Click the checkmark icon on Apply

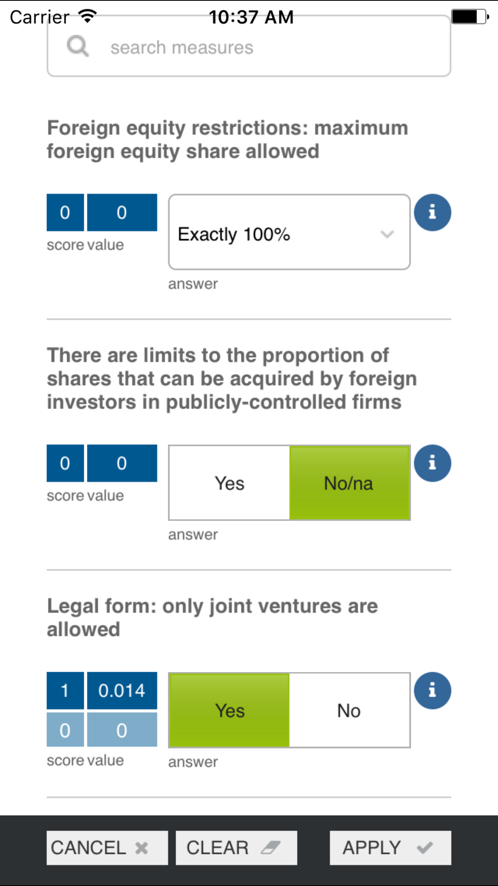pos(424,848)
